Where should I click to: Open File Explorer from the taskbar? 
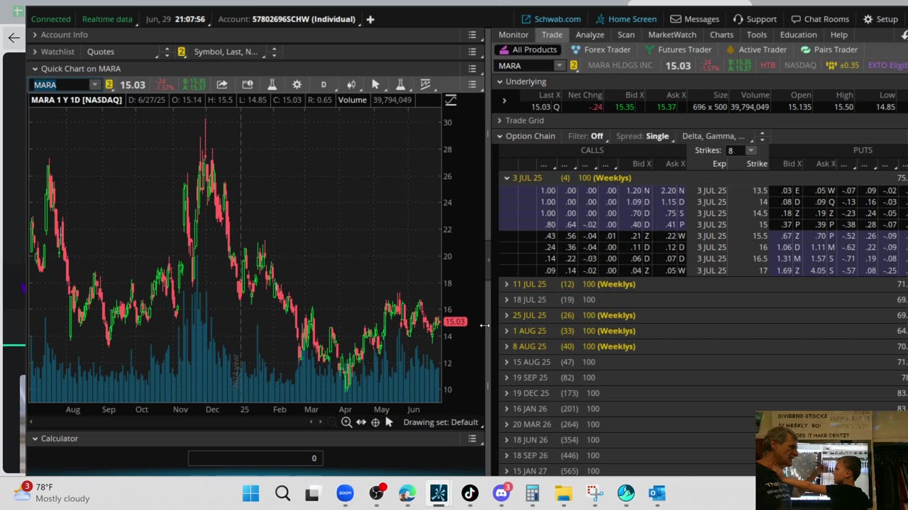(x=563, y=493)
